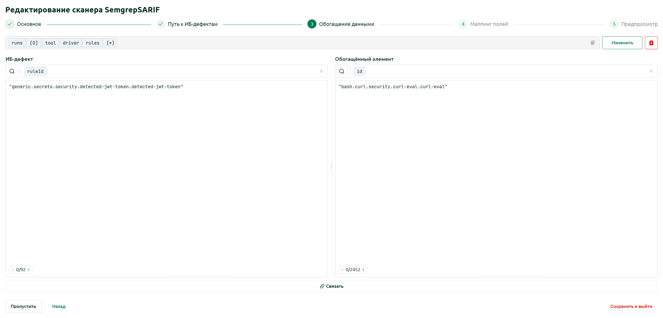Go to next ИБ-дефект item (0/92)
This screenshot has width=663, height=318.
point(29,270)
